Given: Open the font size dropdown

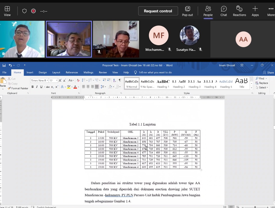Looking at the screenshot, I should click(57, 81).
